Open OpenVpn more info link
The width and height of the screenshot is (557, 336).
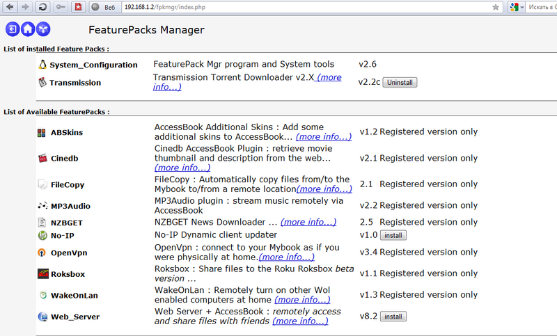pyautogui.click(x=287, y=257)
